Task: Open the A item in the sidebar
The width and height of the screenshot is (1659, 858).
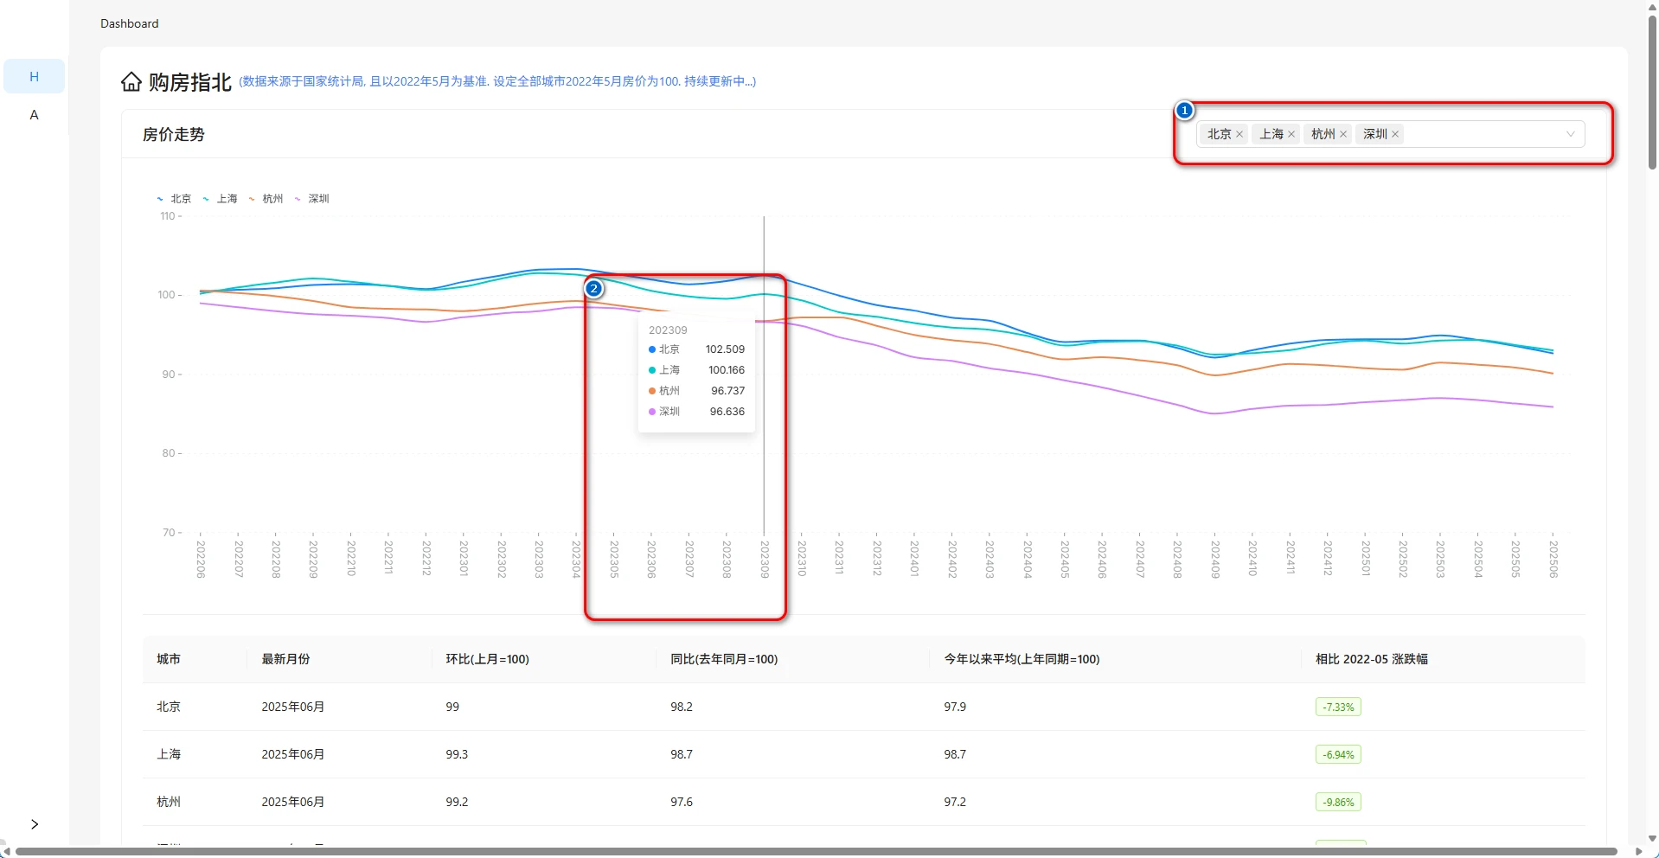Action: click(35, 115)
